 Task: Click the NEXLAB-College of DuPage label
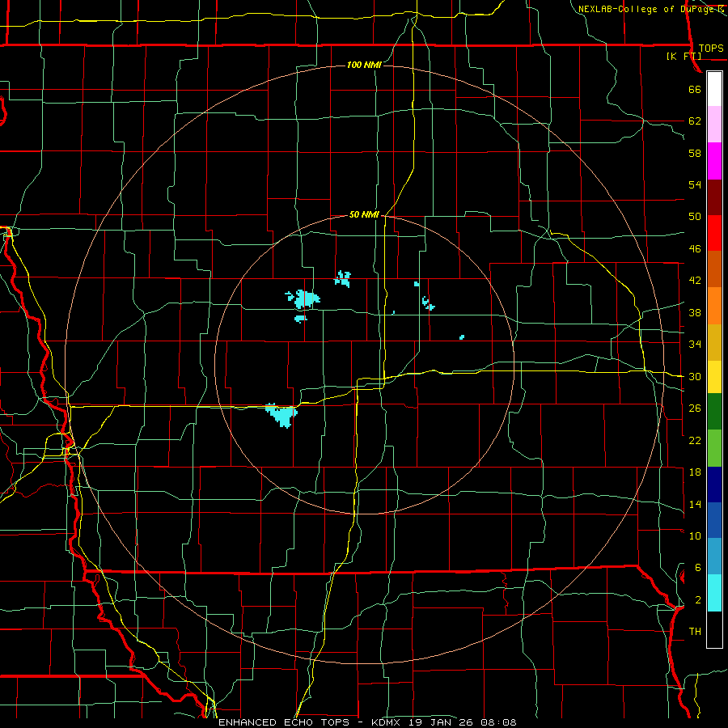click(x=645, y=9)
